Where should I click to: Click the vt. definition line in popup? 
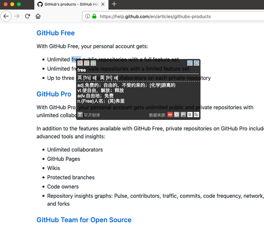(x=100, y=90)
